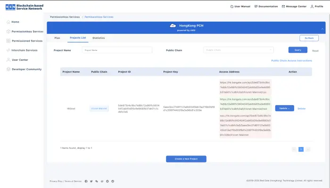Select the Projects List tab
The width and height of the screenshot is (330, 188).
(x=78, y=38)
